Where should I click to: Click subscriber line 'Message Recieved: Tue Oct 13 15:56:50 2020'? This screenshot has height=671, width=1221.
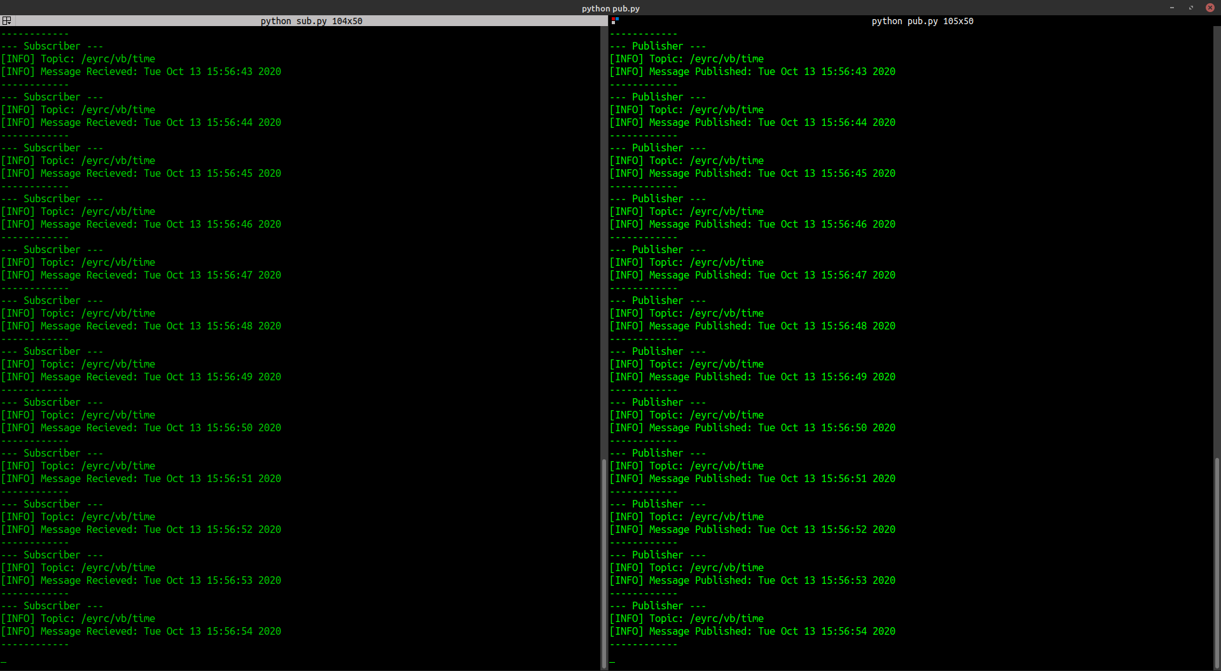tap(141, 428)
